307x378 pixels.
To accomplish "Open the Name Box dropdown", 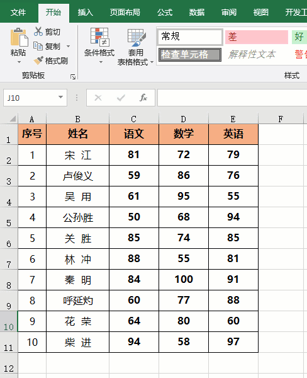I will click(60, 97).
